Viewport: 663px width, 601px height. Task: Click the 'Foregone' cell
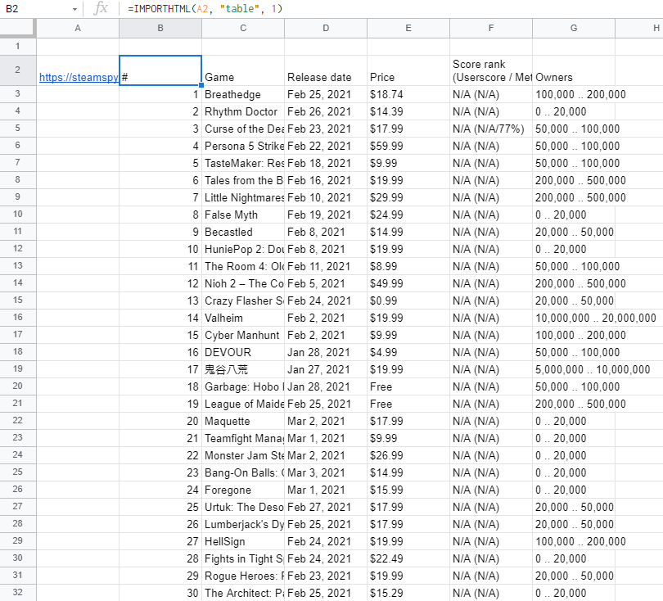pos(243,490)
